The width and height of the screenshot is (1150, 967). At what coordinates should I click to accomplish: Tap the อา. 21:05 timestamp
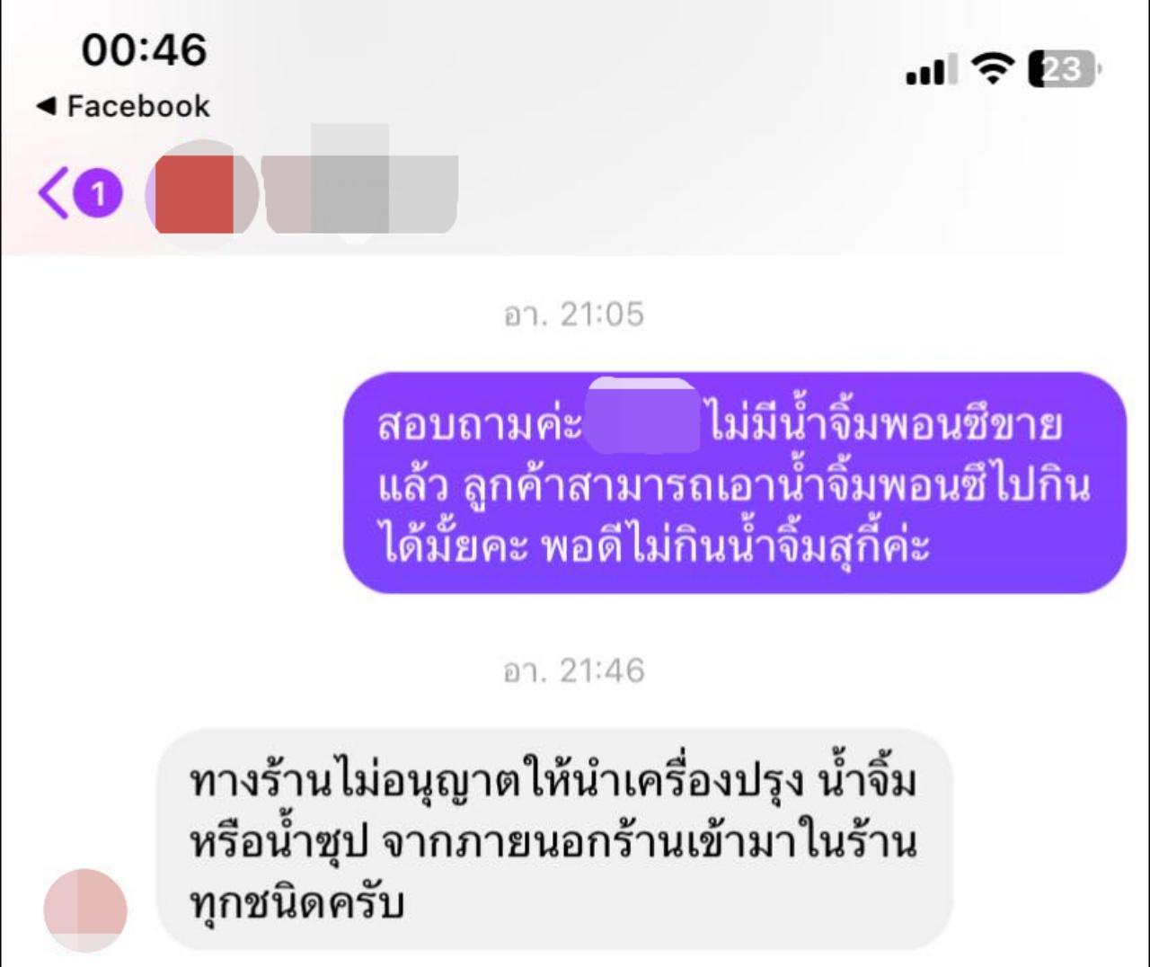click(573, 315)
